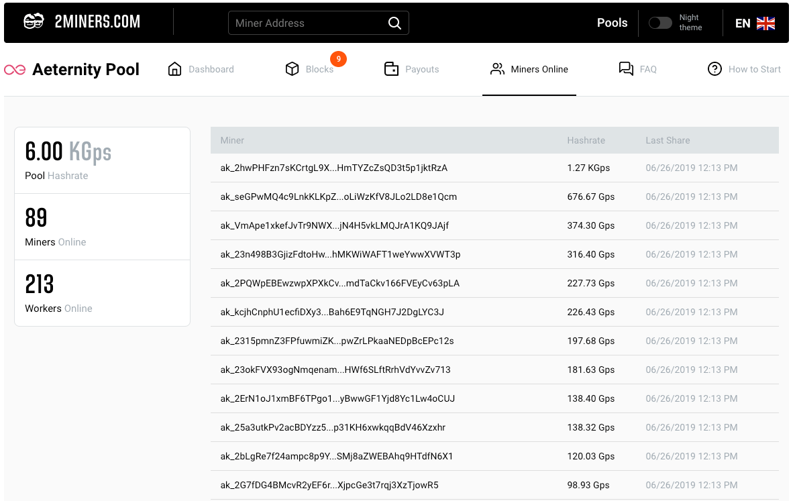Click the orange 9 blocks badge
795x501 pixels.
(x=338, y=59)
